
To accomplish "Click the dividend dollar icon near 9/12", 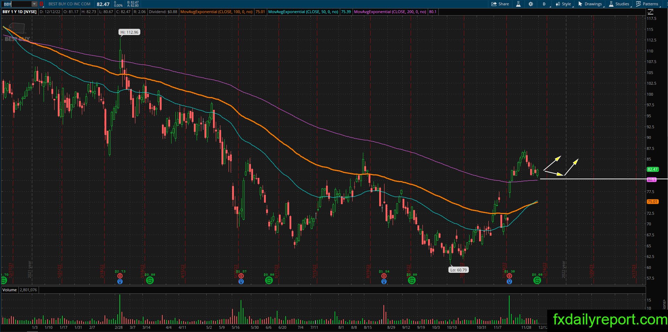I will [x=411, y=280].
